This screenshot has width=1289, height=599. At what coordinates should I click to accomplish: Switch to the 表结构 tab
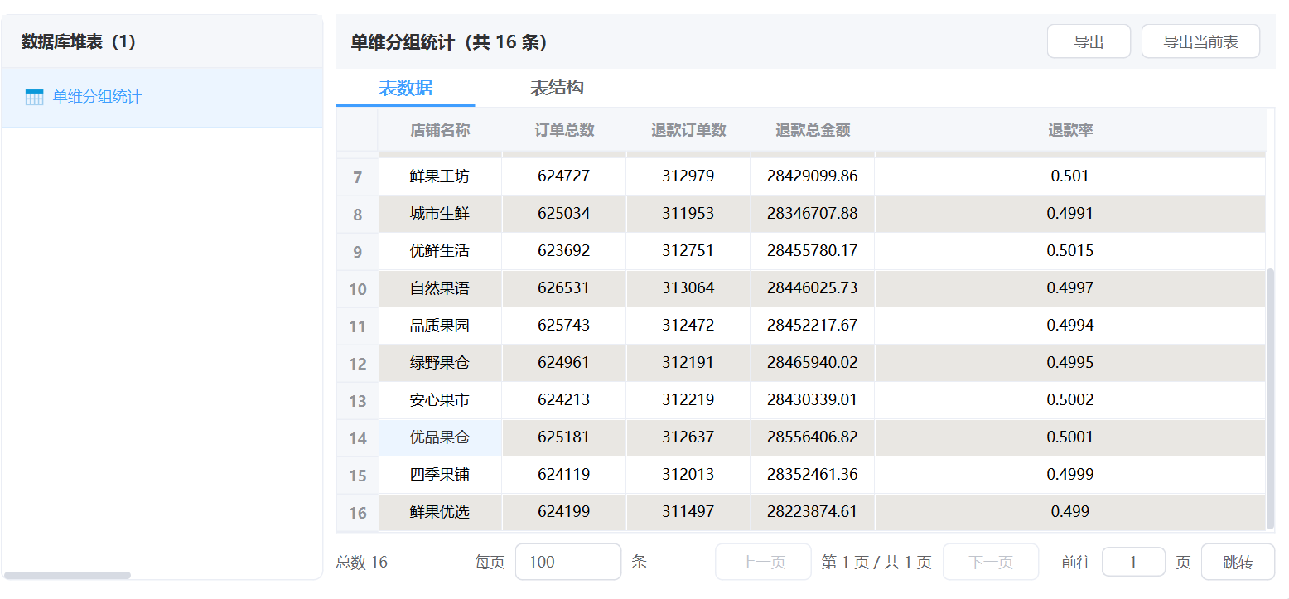click(557, 88)
